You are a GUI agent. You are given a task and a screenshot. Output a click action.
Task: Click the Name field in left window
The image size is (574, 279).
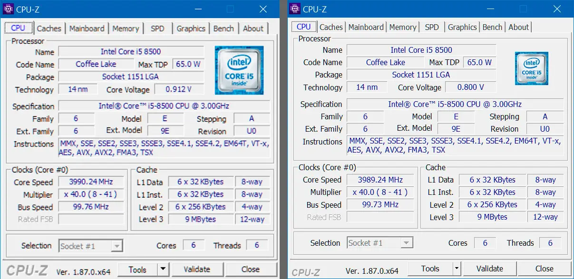click(131, 52)
